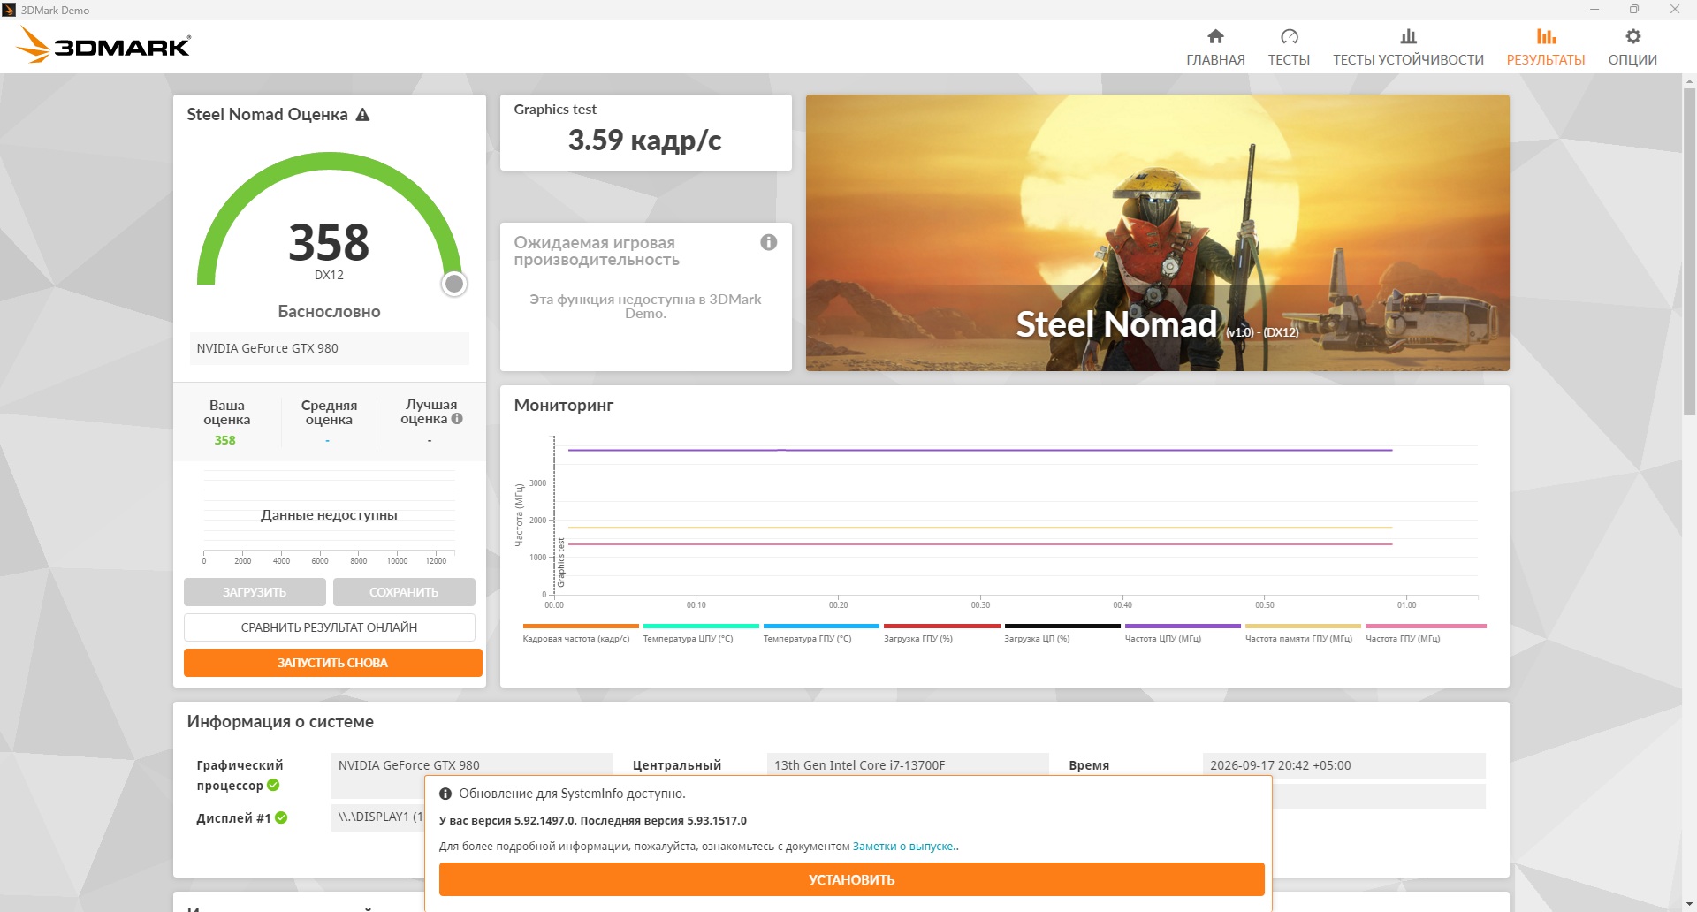1697x912 pixels.
Task: Open the Заметки о выпуске link
Action: (x=903, y=847)
